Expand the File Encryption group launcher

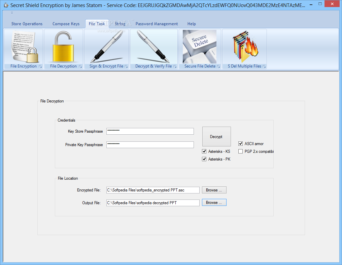40,67
